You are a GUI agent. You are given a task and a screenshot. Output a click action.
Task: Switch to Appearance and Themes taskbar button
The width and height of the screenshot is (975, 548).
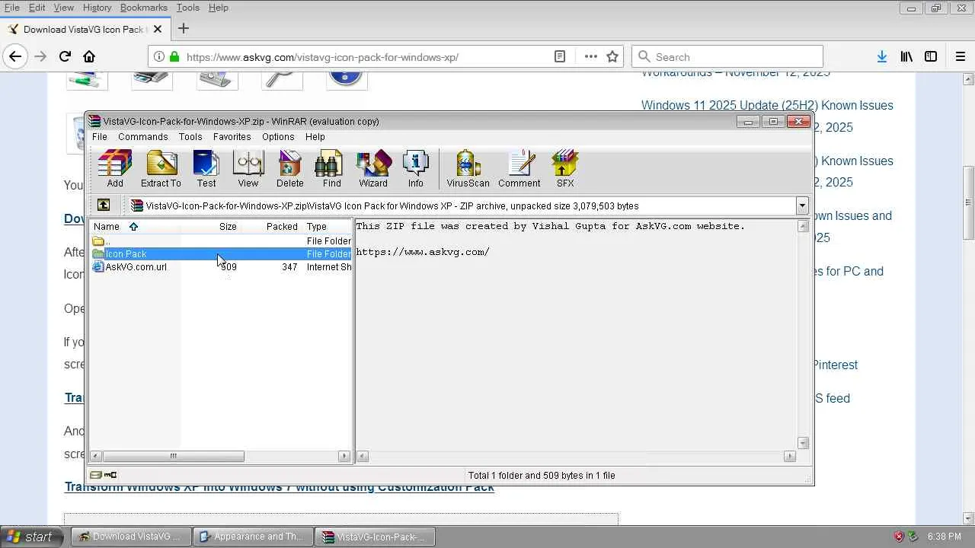(x=252, y=537)
